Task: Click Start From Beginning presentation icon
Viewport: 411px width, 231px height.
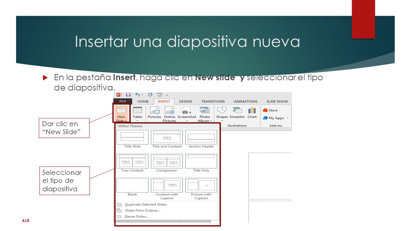Action: (x=160, y=95)
